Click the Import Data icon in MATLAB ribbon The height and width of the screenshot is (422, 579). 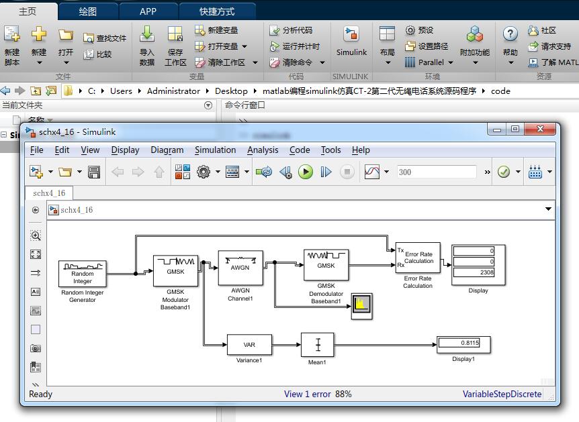[147, 46]
